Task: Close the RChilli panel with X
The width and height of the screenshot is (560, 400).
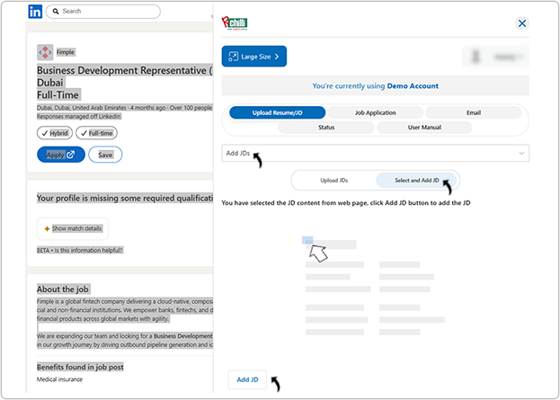Action: pyautogui.click(x=522, y=23)
